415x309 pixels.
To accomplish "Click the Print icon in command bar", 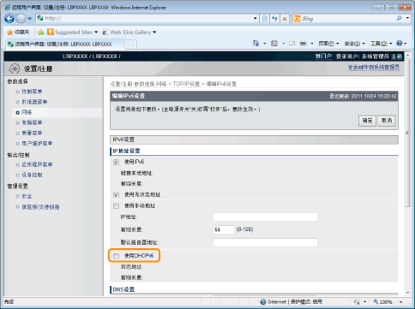I will [x=303, y=44].
